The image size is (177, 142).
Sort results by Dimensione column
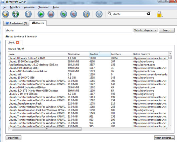tap(78, 54)
